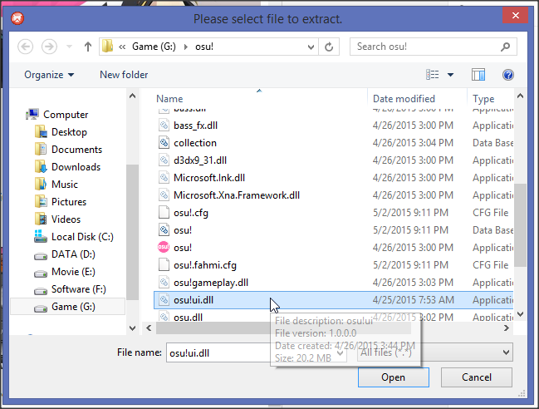Create a New folder
539x409 pixels.
(x=124, y=75)
